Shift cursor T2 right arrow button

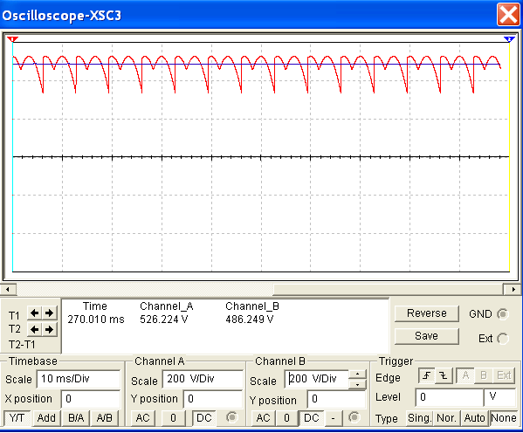pyautogui.click(x=50, y=330)
